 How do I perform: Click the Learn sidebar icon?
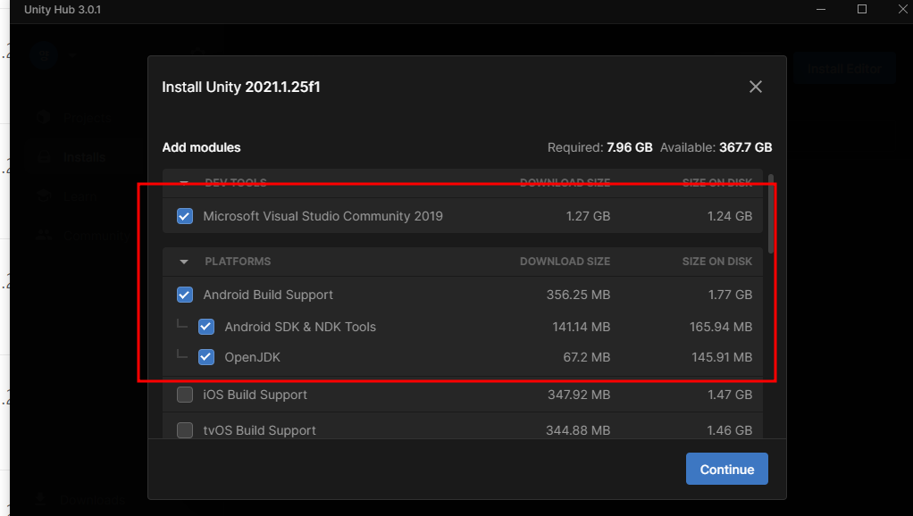(44, 196)
